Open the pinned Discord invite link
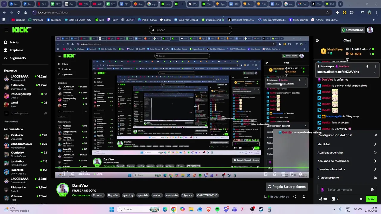The height and width of the screenshot is (214, 381). tap(338, 72)
